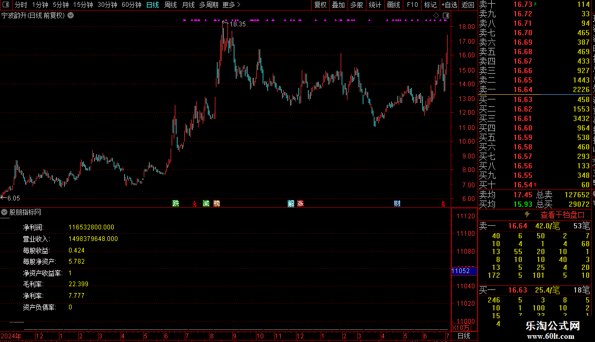Click 营业收入 value 1498379648.000
595x342 pixels.
click(x=93, y=239)
